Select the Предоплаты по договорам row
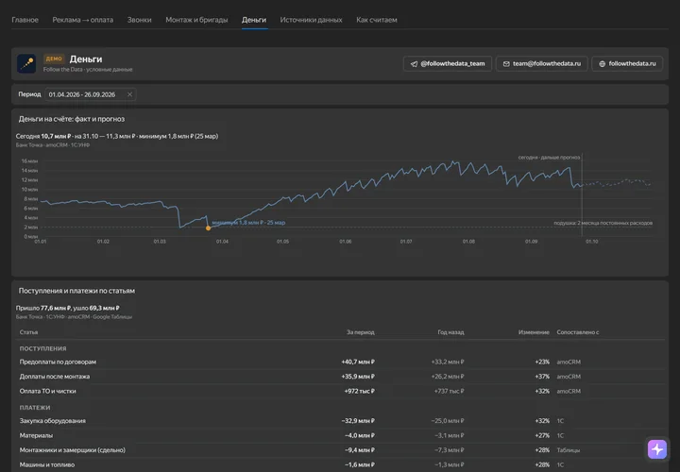 pos(342,362)
